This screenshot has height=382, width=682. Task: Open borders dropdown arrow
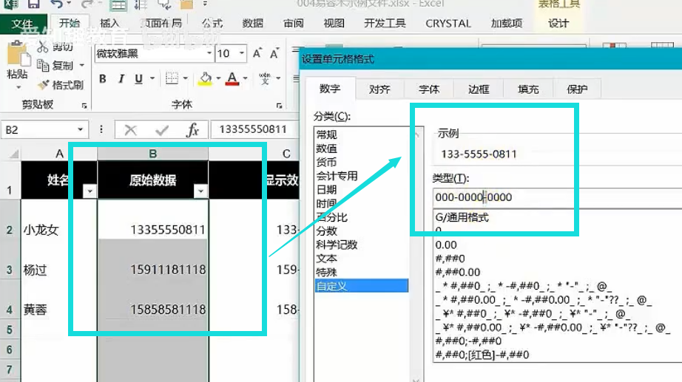(x=185, y=78)
